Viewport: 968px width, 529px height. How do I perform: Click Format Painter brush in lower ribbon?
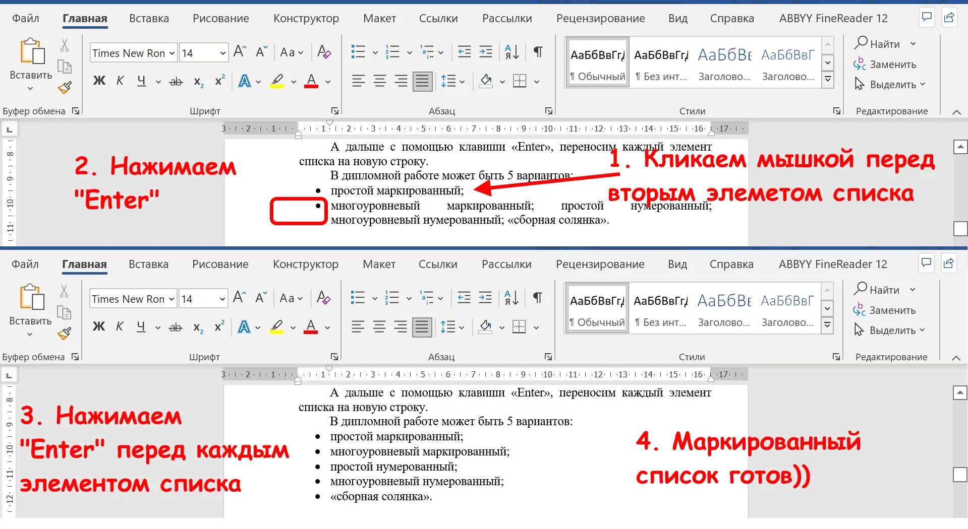coord(64,334)
